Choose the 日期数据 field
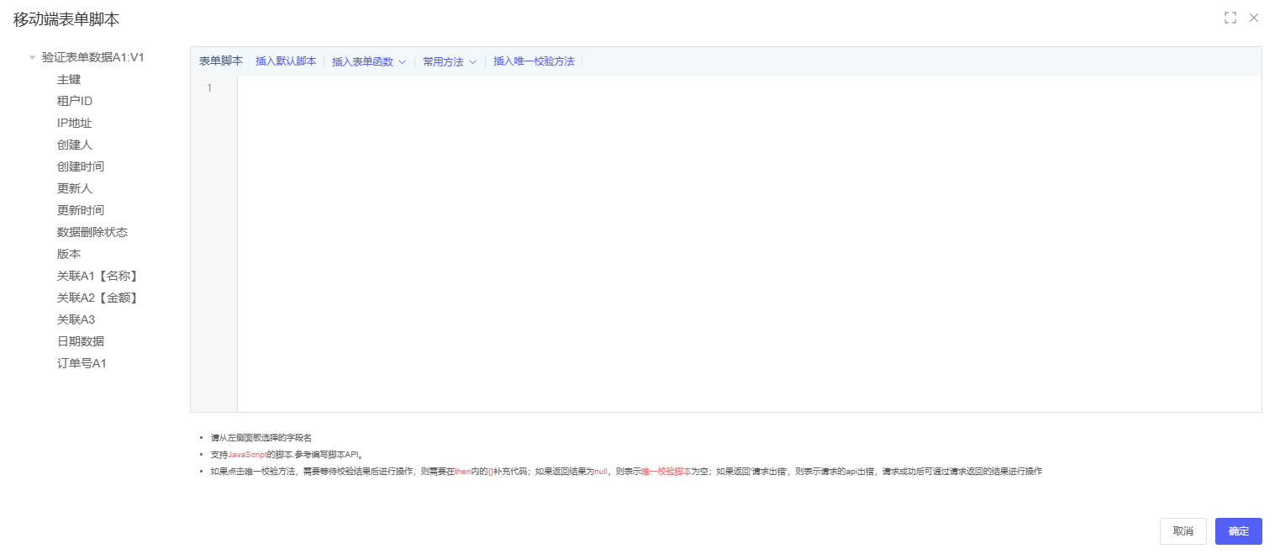 [x=81, y=341]
